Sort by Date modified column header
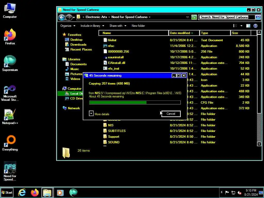Image resolution: width=264 pixels, height=198 pixels. (x=184, y=33)
